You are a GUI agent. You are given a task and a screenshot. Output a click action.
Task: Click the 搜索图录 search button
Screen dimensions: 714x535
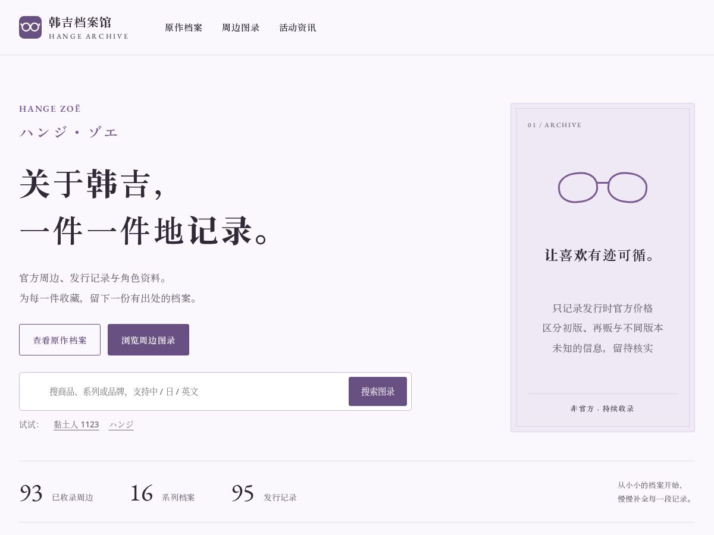point(378,391)
